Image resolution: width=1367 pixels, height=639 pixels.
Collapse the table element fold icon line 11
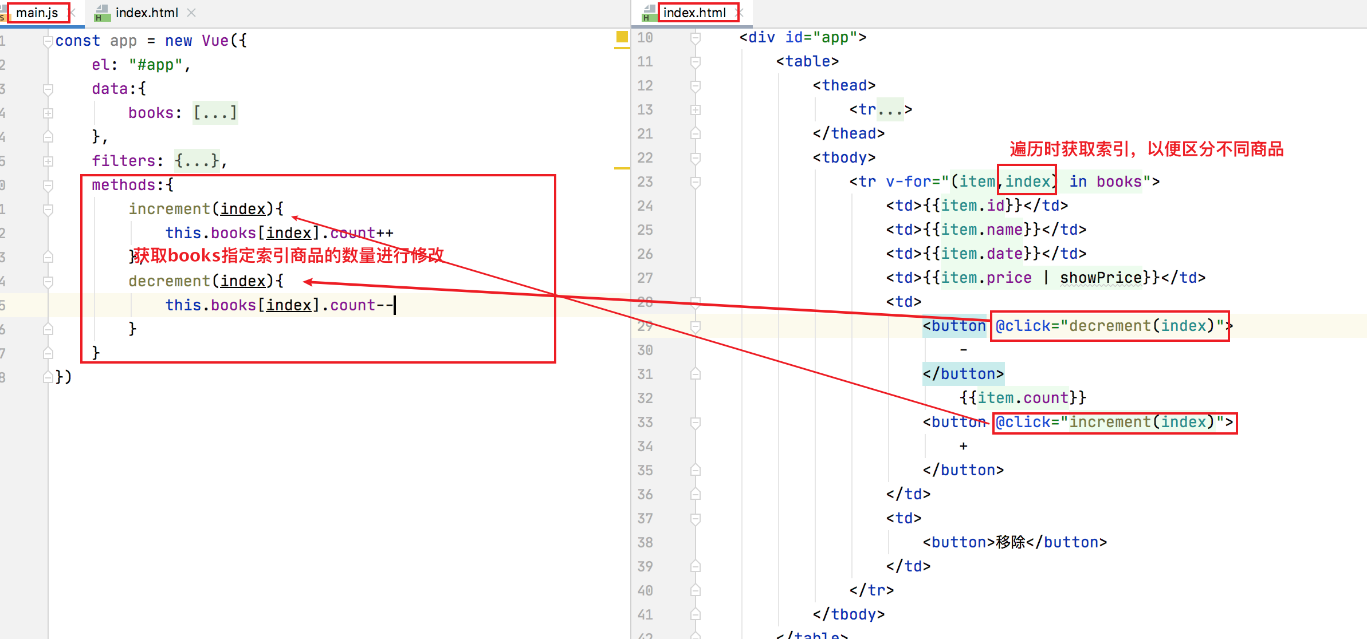[696, 61]
